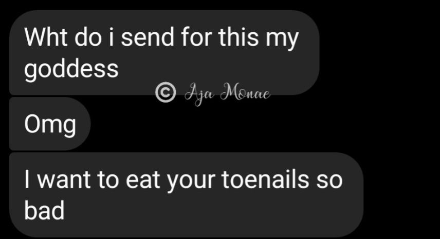Click the Omg text inside its bubble
The image size is (440, 239).
pyautogui.click(x=50, y=125)
